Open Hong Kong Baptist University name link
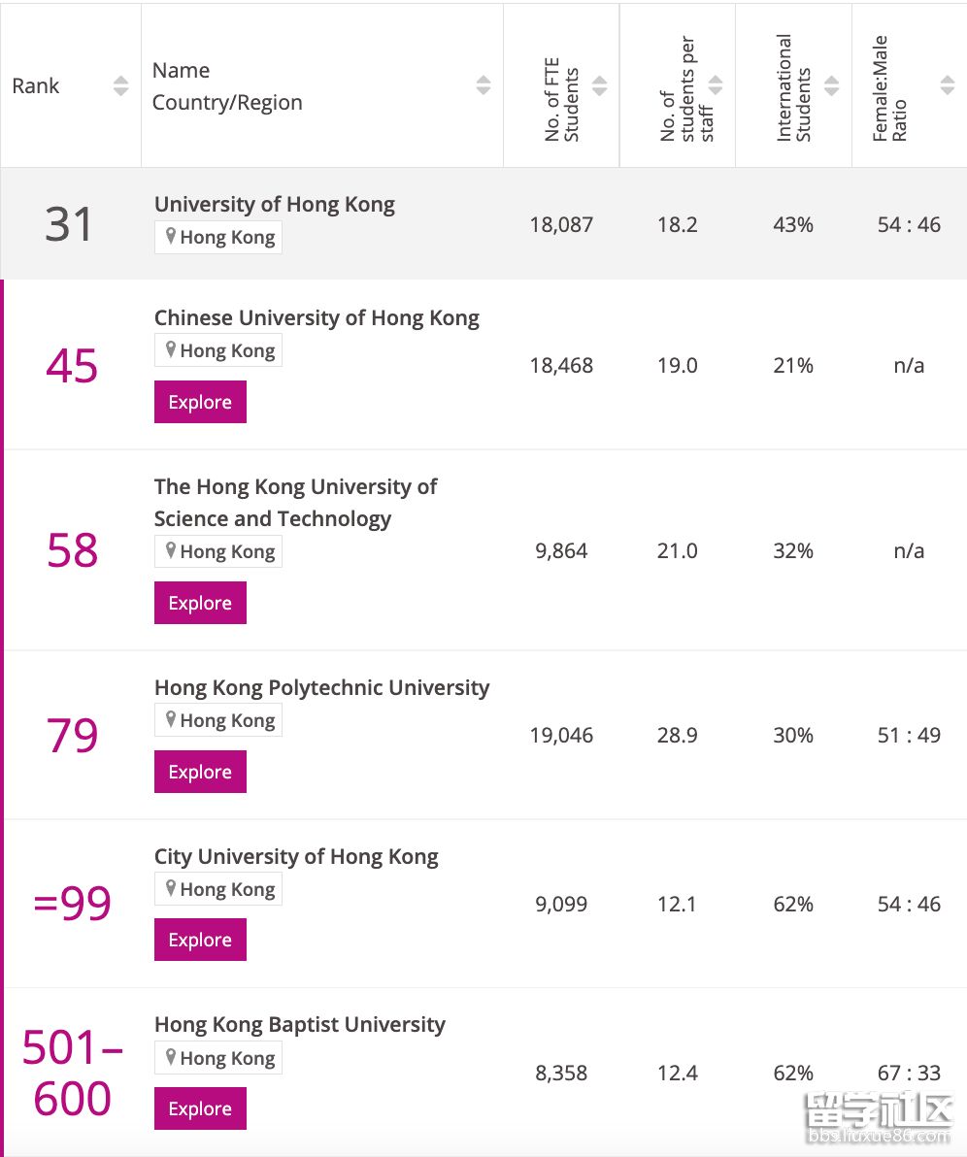The width and height of the screenshot is (967, 1157). coord(300,1025)
